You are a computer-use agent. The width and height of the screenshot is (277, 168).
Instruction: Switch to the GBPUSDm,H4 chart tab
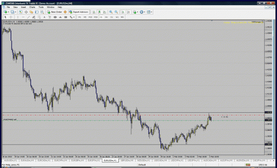[x=127, y=160]
